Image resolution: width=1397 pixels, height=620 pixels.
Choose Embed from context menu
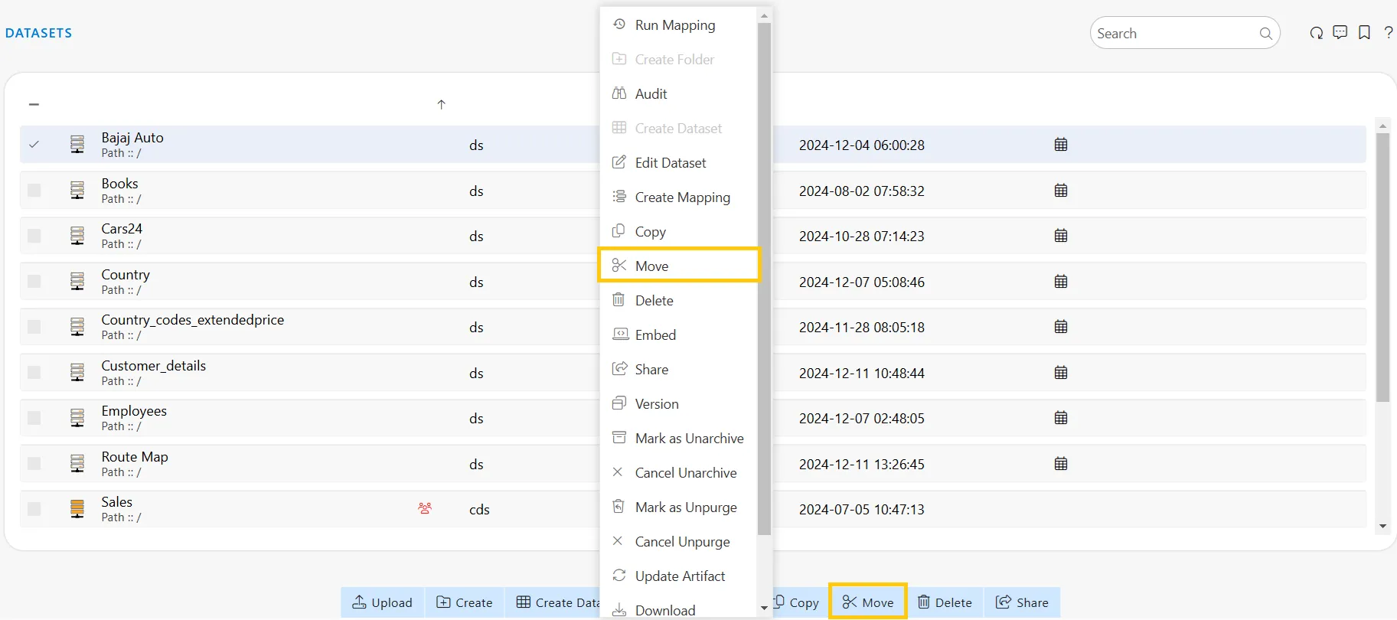point(678,334)
